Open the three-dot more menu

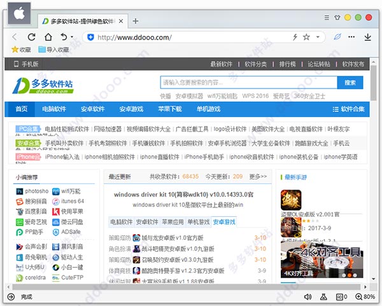click(x=351, y=37)
